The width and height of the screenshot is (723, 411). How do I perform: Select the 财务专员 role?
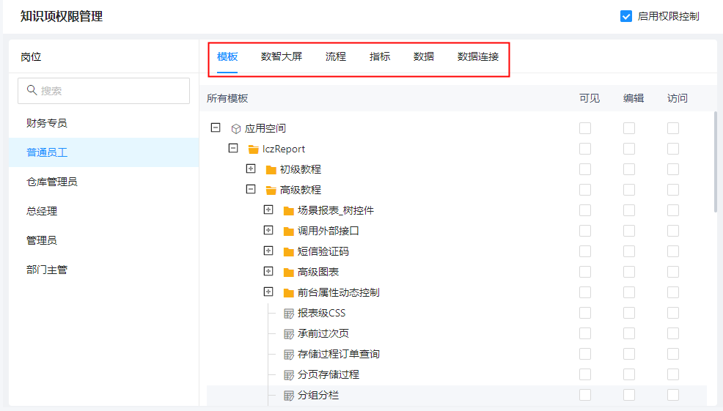[x=47, y=123]
